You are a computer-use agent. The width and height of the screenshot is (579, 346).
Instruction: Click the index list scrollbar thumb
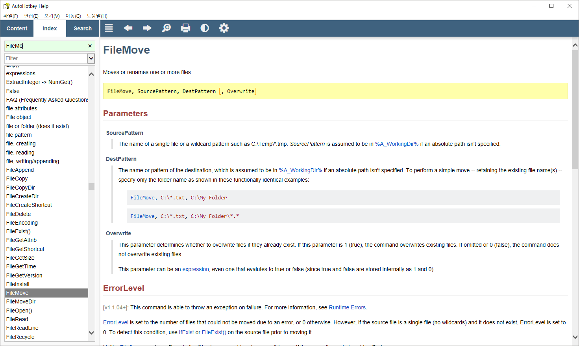91,186
